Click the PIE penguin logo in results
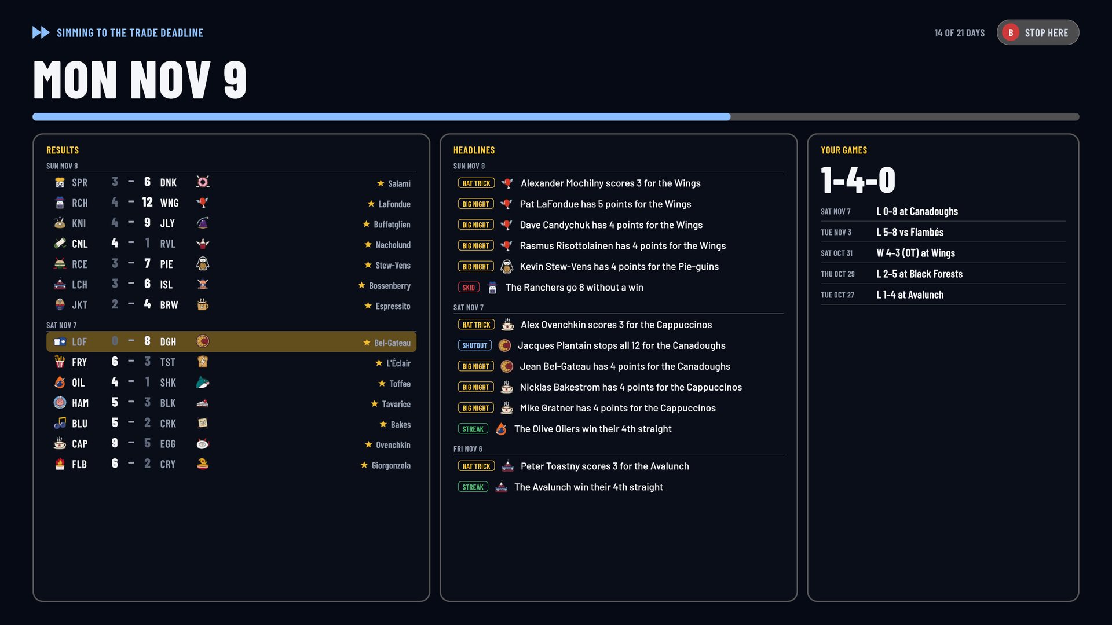 coord(203,264)
